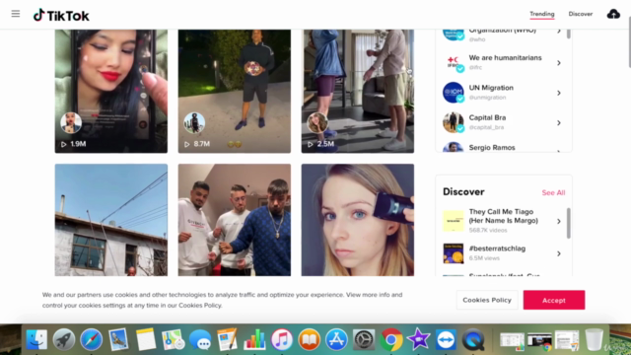This screenshot has height=355, width=631.
Task: Click the cloud upload icon
Action: tap(613, 14)
